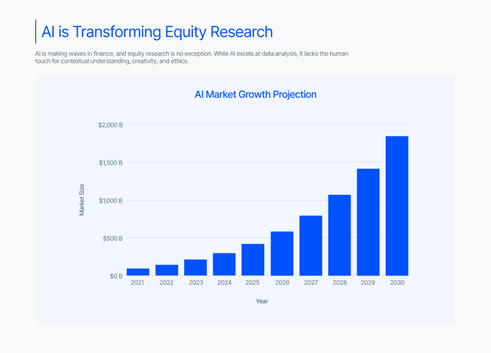Click the shortest bar for 2021
Image resolution: width=491 pixels, height=353 pixels.
(138, 272)
